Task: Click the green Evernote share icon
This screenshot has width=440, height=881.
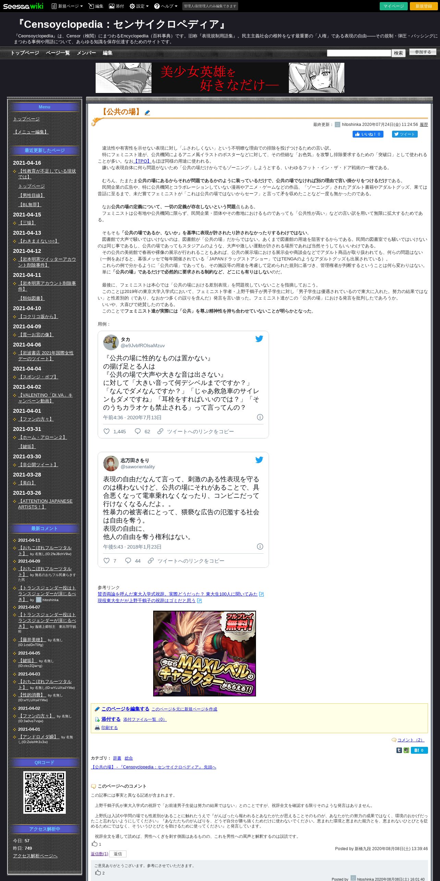Action: [406, 750]
